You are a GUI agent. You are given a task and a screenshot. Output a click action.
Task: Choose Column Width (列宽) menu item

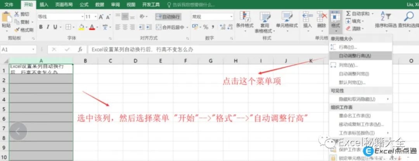pos(360,65)
